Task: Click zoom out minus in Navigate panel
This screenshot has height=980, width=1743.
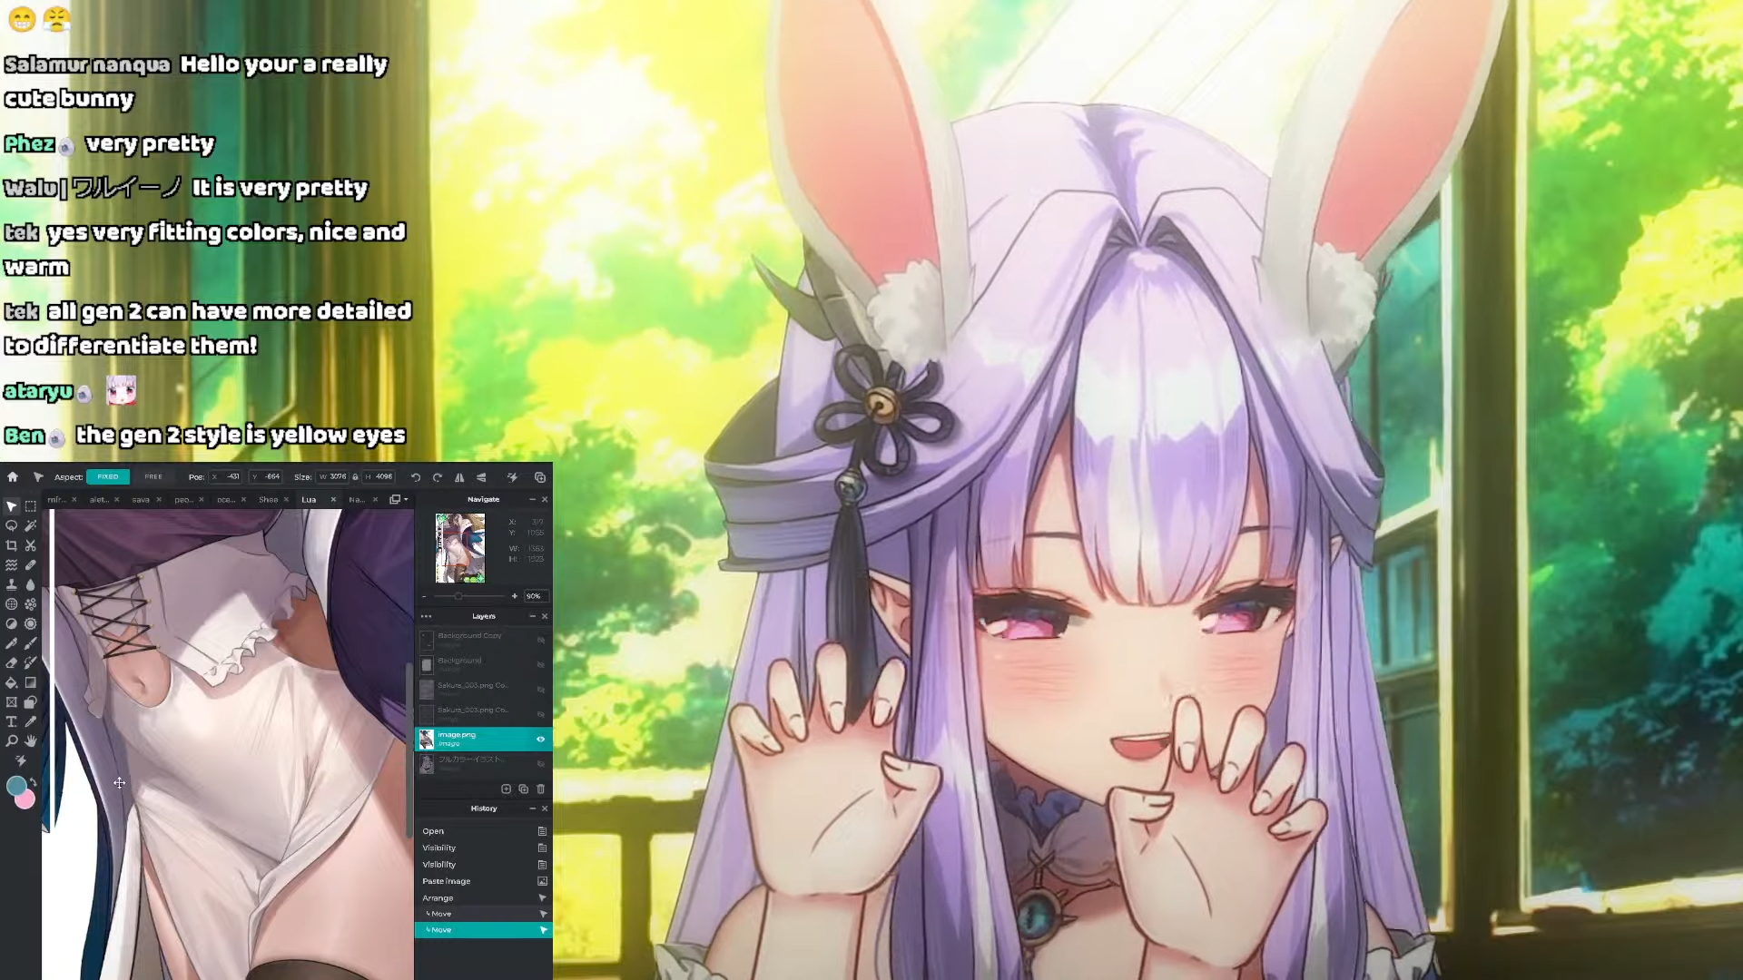Action: (423, 596)
